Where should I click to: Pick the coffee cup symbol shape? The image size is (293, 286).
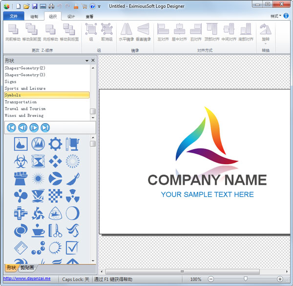point(38,230)
